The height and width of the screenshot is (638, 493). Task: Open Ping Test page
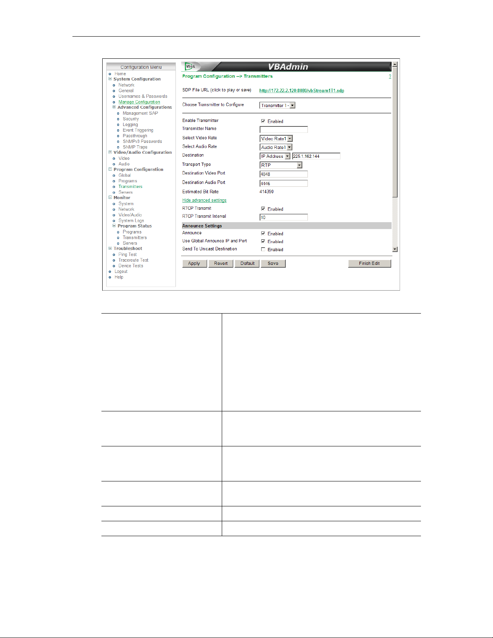pos(128,254)
